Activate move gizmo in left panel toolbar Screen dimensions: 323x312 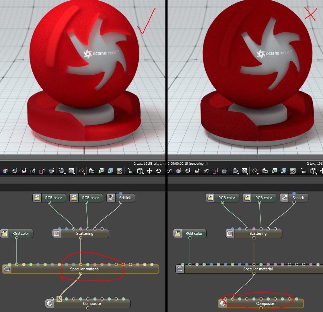[149, 171]
